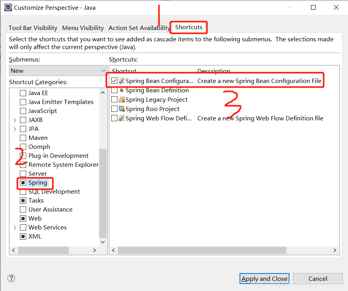Toggle the XML category checkbox

pyautogui.click(x=23, y=236)
